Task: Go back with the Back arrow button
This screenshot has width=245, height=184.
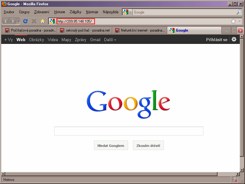Action: [x=6, y=21]
